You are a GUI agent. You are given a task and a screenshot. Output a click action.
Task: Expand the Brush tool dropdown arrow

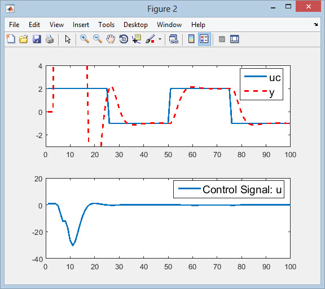[160, 39]
